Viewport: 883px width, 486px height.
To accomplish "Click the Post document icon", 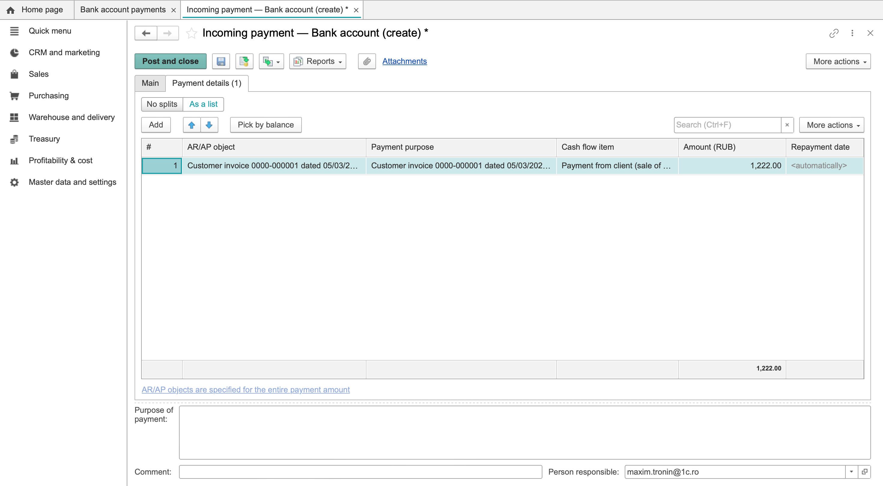I will [244, 61].
